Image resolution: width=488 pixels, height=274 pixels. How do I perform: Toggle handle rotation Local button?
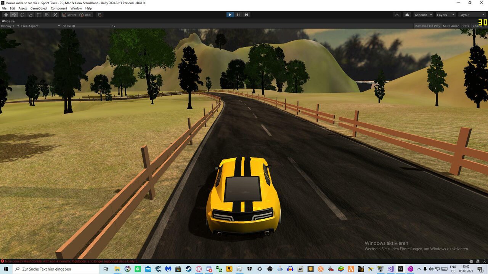85,15
